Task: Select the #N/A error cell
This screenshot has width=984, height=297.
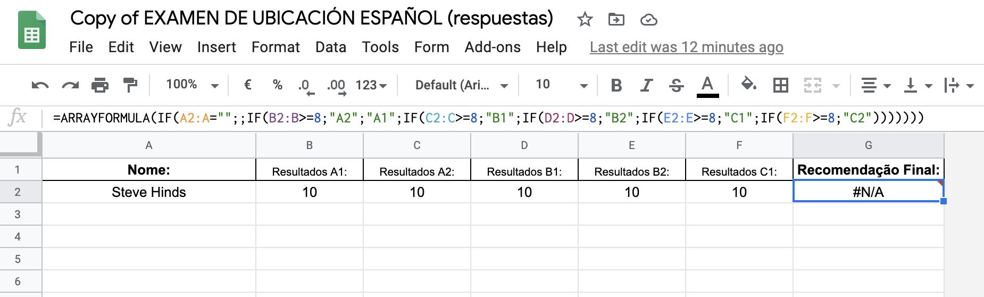Action: (869, 192)
